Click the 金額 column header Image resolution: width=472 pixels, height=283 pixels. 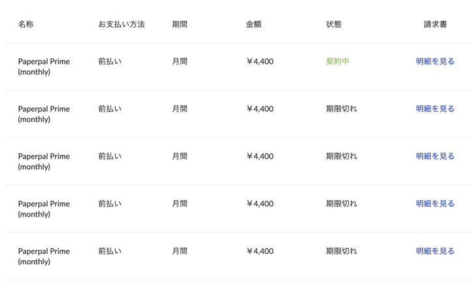tap(253, 24)
